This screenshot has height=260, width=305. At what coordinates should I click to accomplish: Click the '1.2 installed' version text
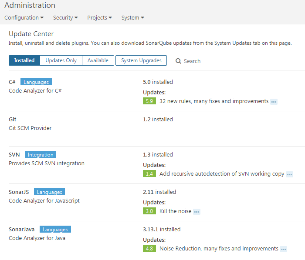tap(158, 119)
